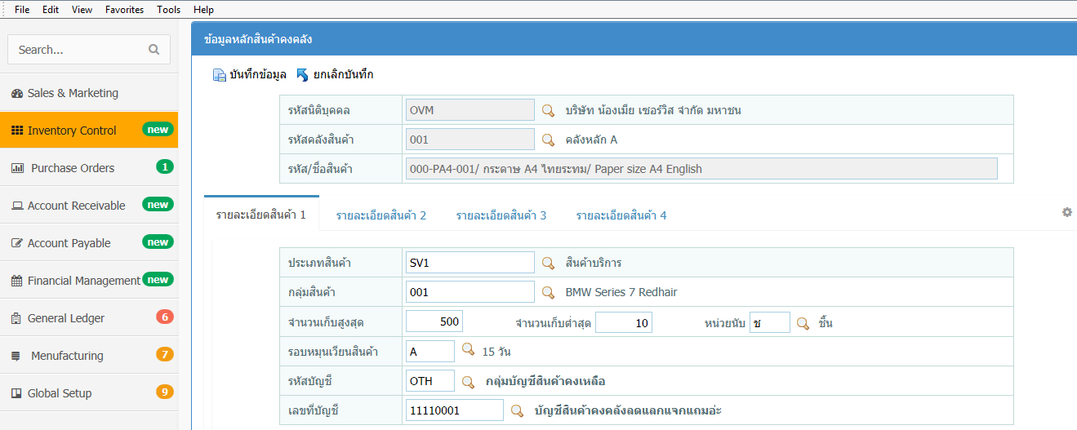Click the Account Receivable laptop icon

pyautogui.click(x=17, y=206)
